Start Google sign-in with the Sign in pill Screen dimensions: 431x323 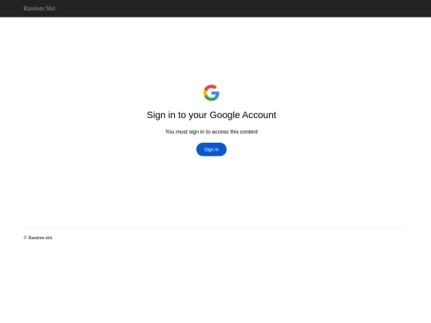pos(211,149)
